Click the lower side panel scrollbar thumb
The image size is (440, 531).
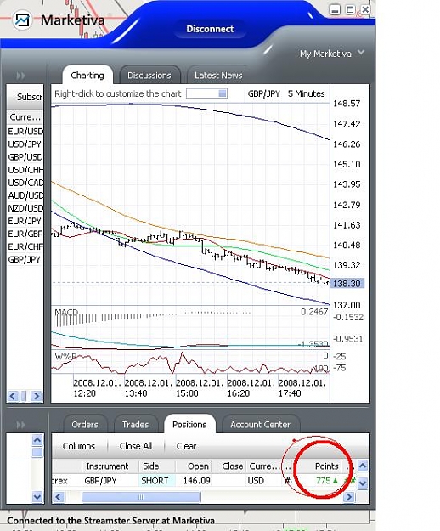pyautogui.click(x=37, y=452)
